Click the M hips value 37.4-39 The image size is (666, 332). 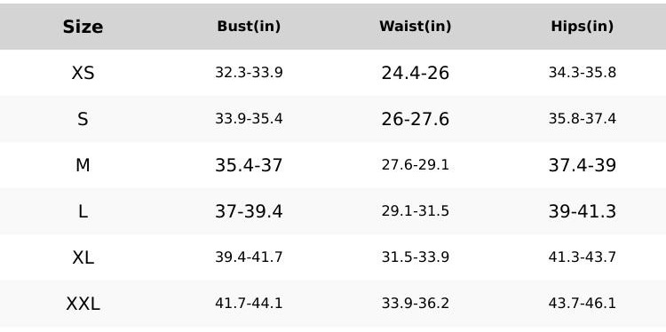582,165
